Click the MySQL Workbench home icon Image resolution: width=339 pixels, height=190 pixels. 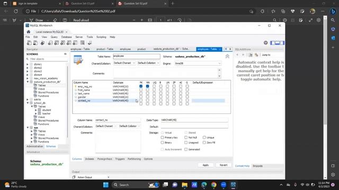28,32
